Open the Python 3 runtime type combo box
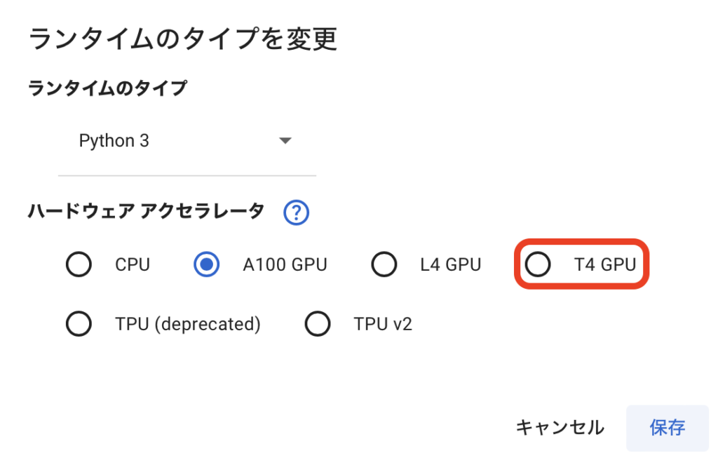The image size is (718, 460). click(x=186, y=142)
